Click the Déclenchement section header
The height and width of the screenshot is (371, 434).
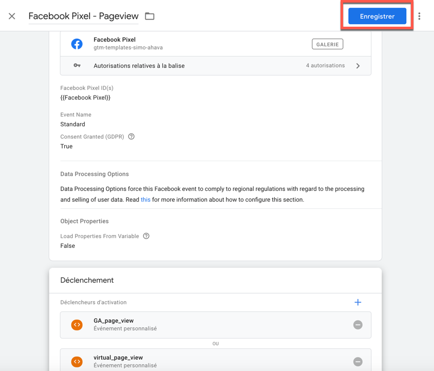tap(87, 280)
